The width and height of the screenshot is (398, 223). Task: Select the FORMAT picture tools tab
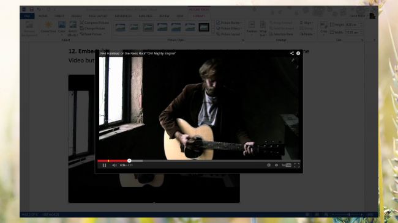[199, 16]
